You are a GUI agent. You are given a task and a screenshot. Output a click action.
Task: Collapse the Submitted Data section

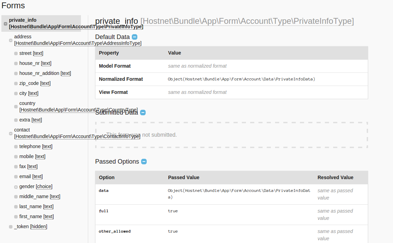point(143,113)
